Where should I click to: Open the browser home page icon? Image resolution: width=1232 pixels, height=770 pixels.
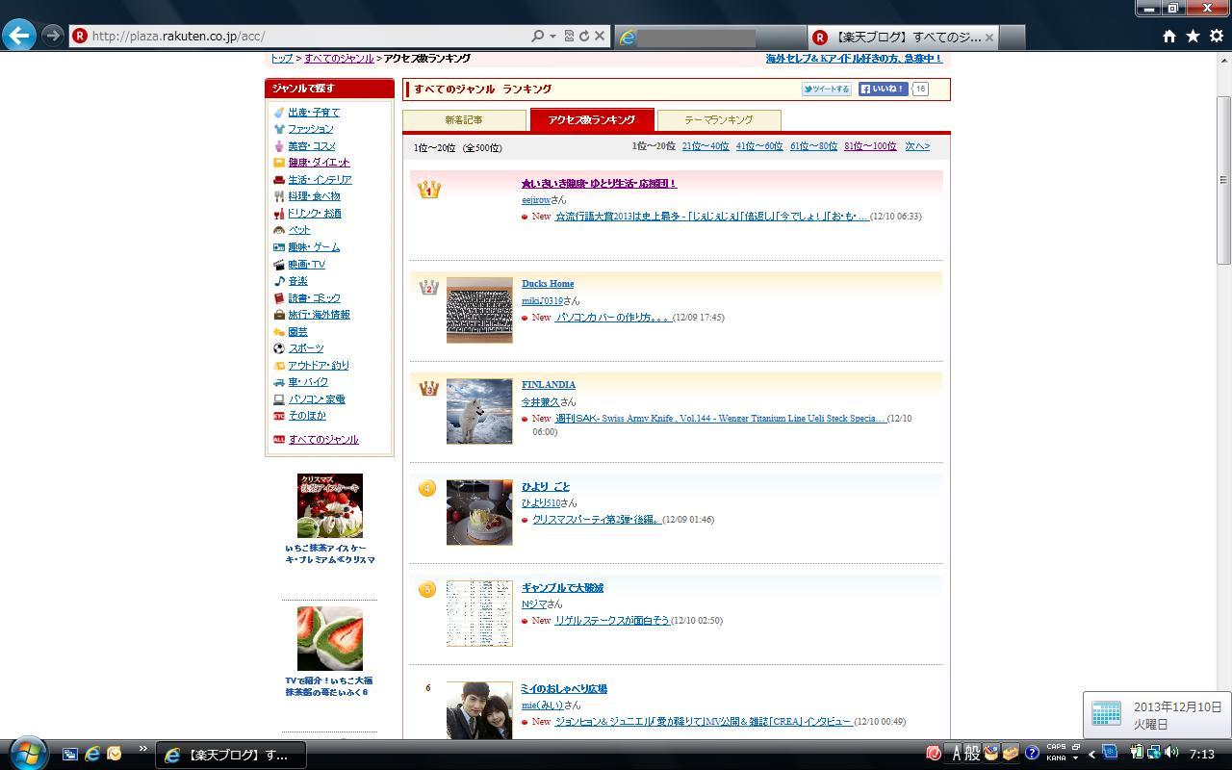pos(1168,36)
